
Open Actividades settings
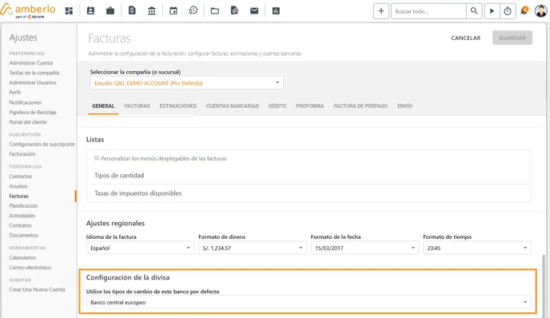click(22, 216)
